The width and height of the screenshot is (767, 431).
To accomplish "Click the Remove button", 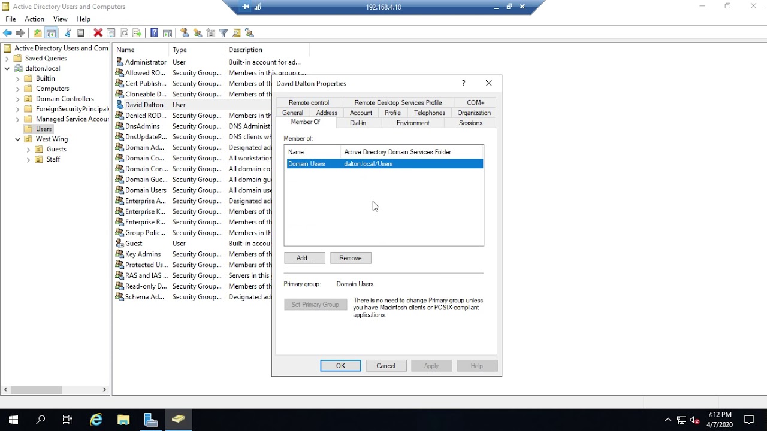I will tap(351, 258).
